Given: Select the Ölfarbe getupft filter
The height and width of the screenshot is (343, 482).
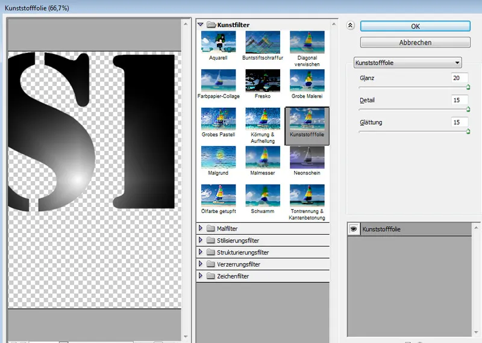Looking at the screenshot, I should tap(218, 196).
